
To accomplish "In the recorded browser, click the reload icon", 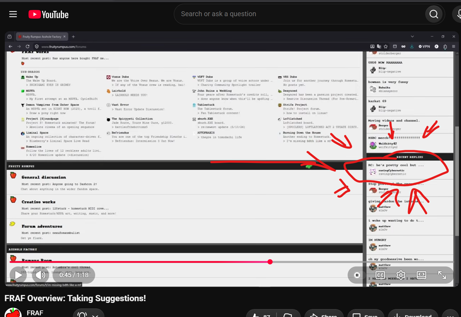I will point(27,46).
